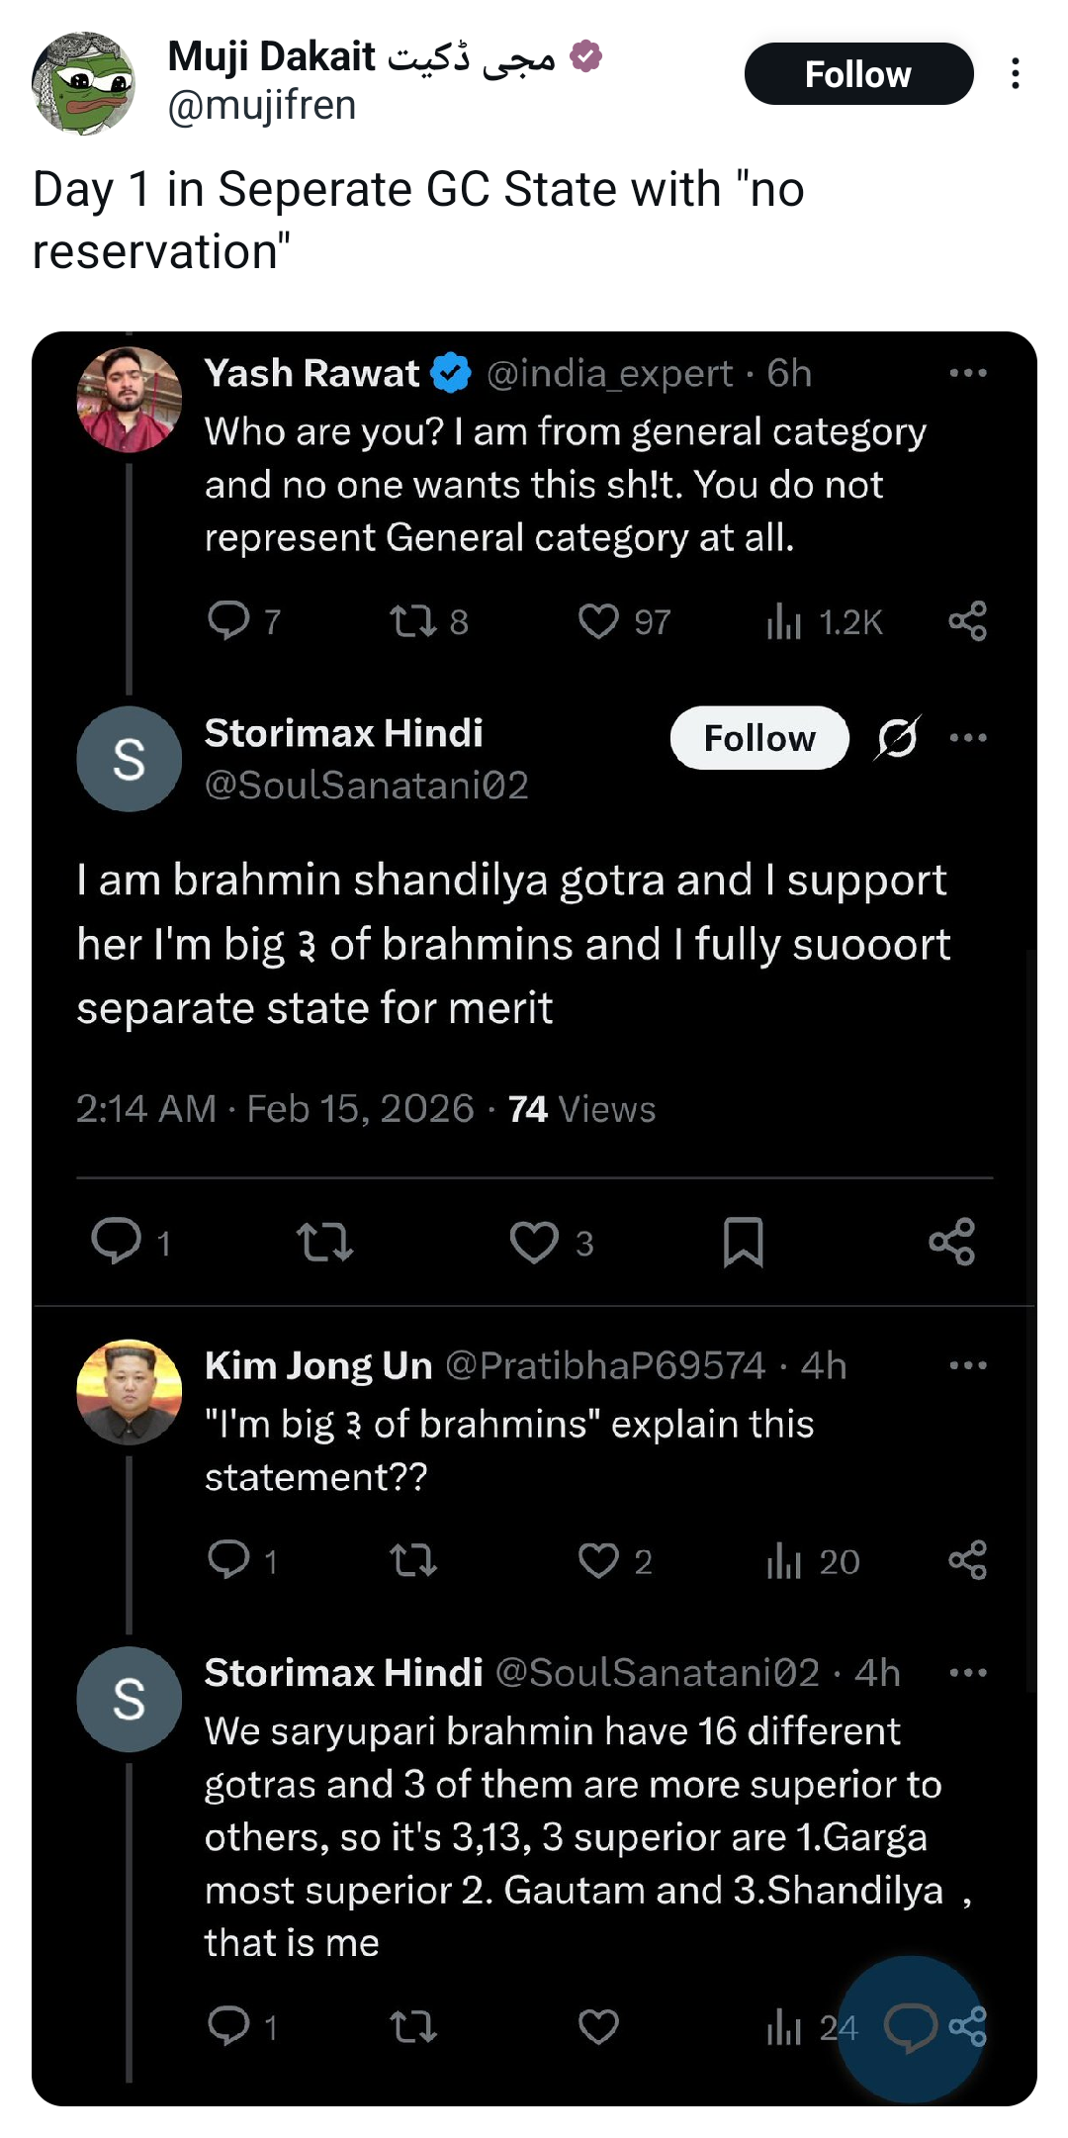Open the three-dot menu beside Muji Dakait
This screenshot has width=1068, height=2138.
point(1015,74)
